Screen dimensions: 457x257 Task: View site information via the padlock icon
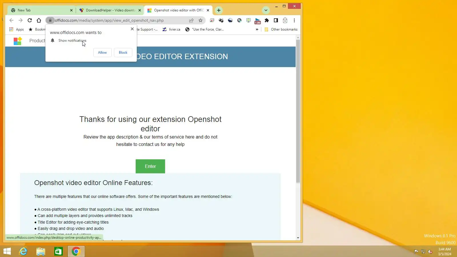tap(50, 20)
